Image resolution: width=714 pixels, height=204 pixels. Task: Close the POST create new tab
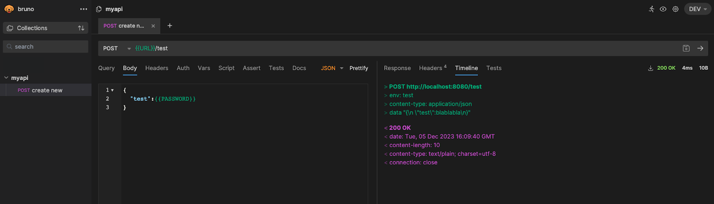153,26
